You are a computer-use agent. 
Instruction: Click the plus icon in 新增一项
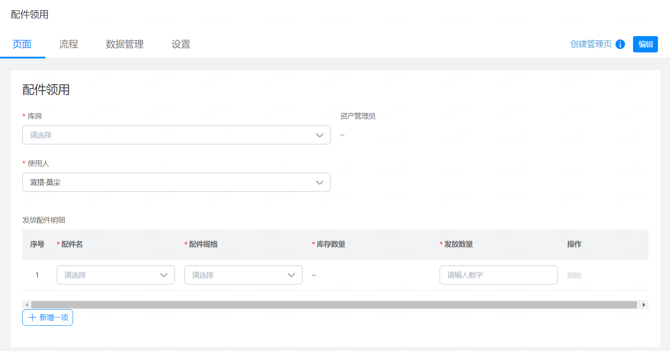[x=32, y=317]
